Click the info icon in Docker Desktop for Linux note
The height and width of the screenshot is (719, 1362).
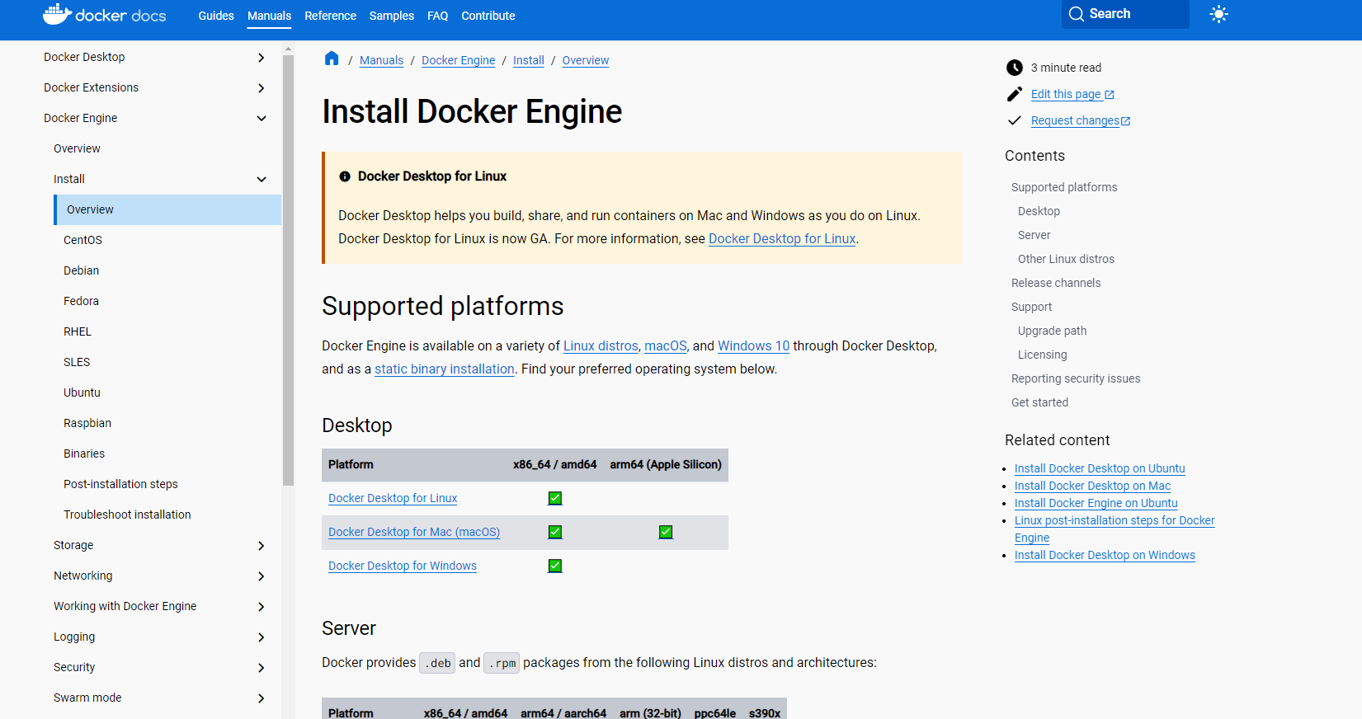[x=345, y=176]
